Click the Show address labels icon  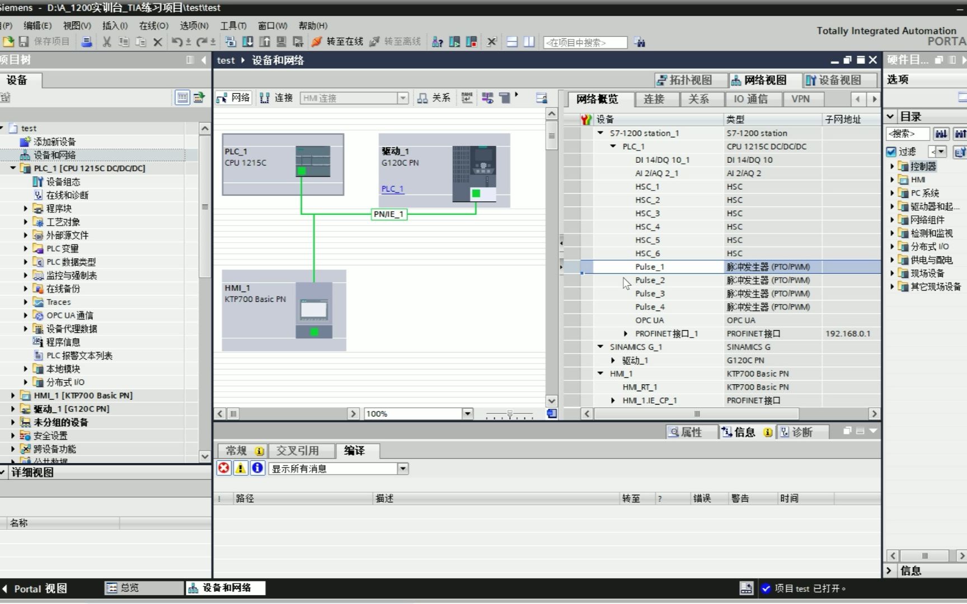467,98
